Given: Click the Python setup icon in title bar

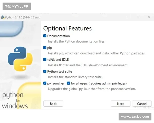Looking at the screenshot, I should click(x=3, y=17).
